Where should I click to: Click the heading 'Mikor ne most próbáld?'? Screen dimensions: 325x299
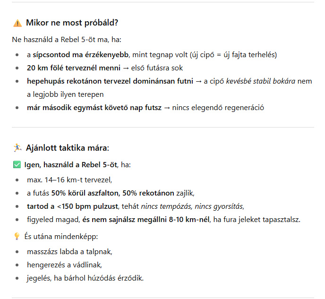[72, 23]
